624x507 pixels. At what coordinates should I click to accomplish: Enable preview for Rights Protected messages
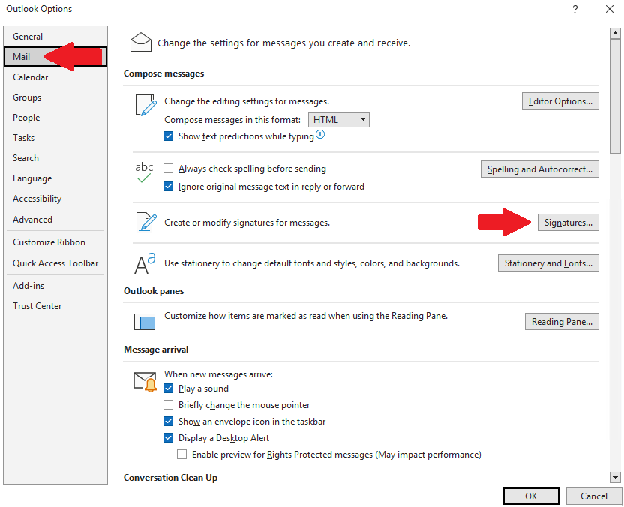point(181,454)
